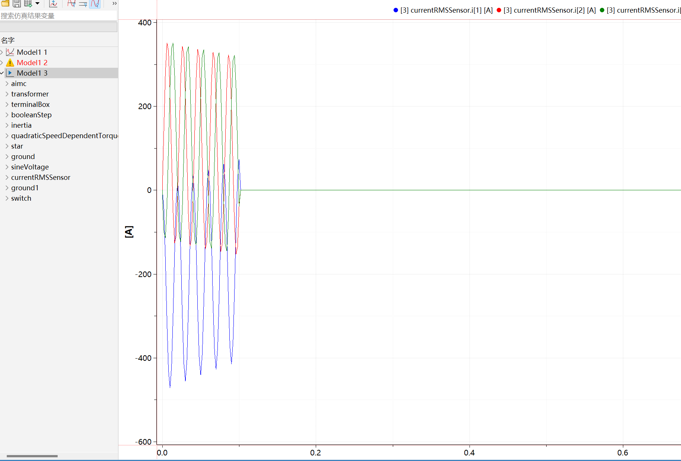Expand the currentRMSSensor component
The height and width of the screenshot is (461, 681).
[x=7, y=177]
